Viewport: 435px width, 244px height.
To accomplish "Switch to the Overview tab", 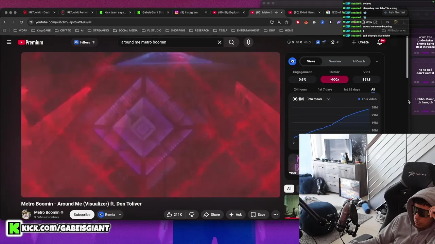I will [335, 61].
